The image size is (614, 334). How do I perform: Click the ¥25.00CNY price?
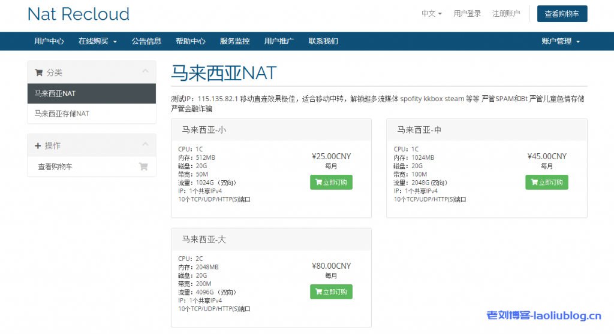click(331, 156)
